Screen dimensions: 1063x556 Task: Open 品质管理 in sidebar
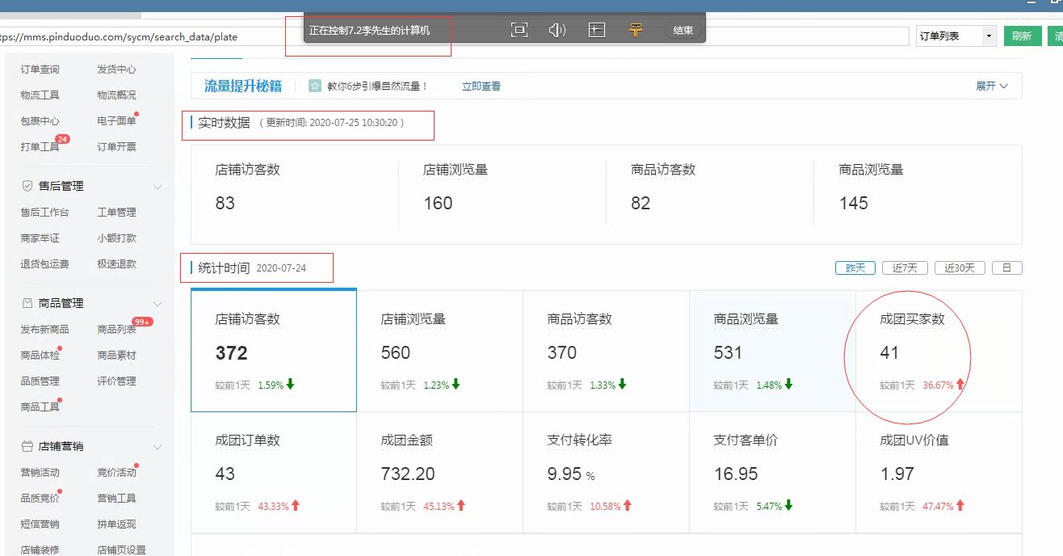pyautogui.click(x=40, y=381)
